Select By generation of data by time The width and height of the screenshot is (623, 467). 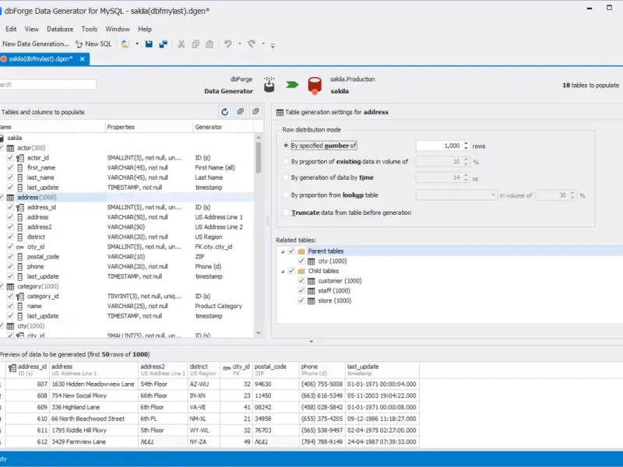(286, 178)
